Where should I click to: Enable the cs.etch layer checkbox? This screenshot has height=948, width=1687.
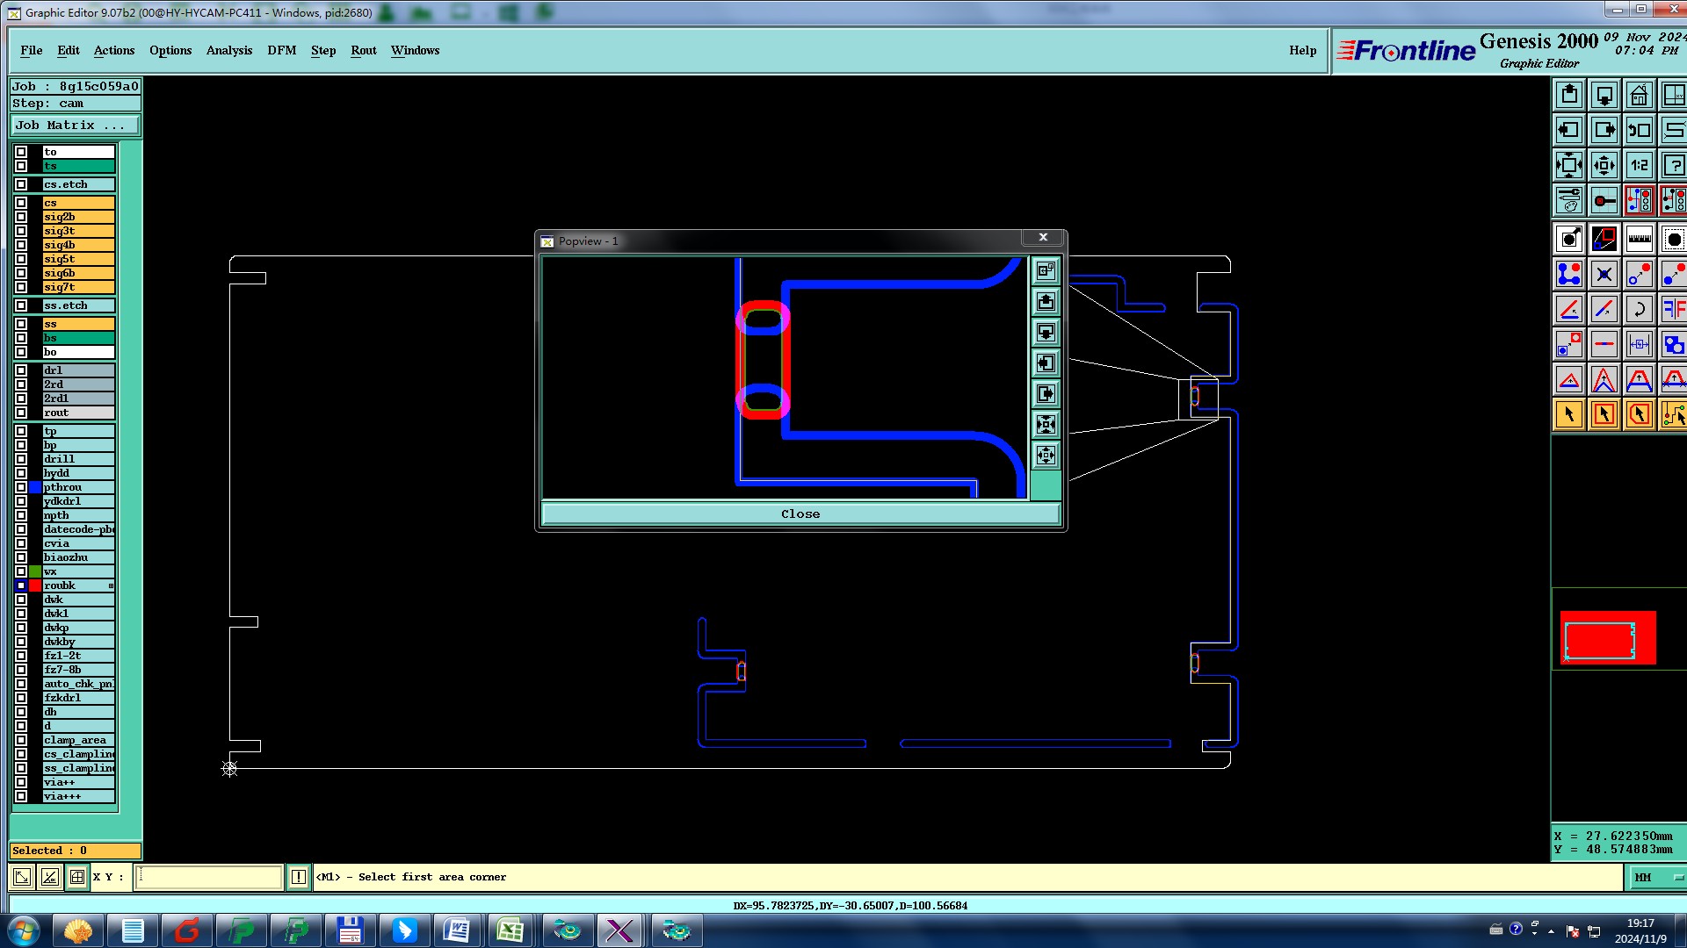pos(21,184)
